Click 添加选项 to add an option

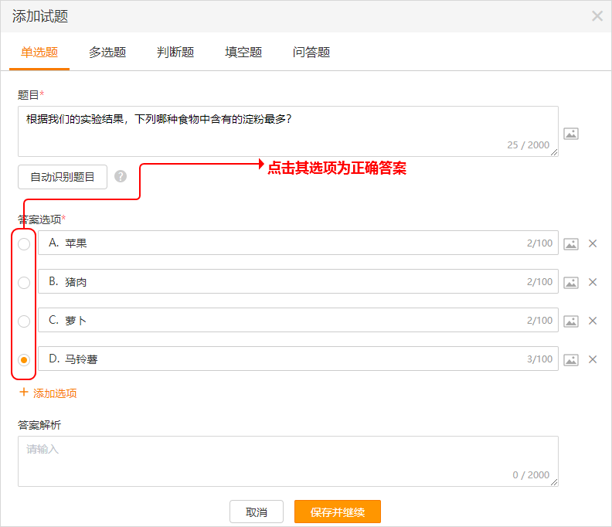click(48, 393)
